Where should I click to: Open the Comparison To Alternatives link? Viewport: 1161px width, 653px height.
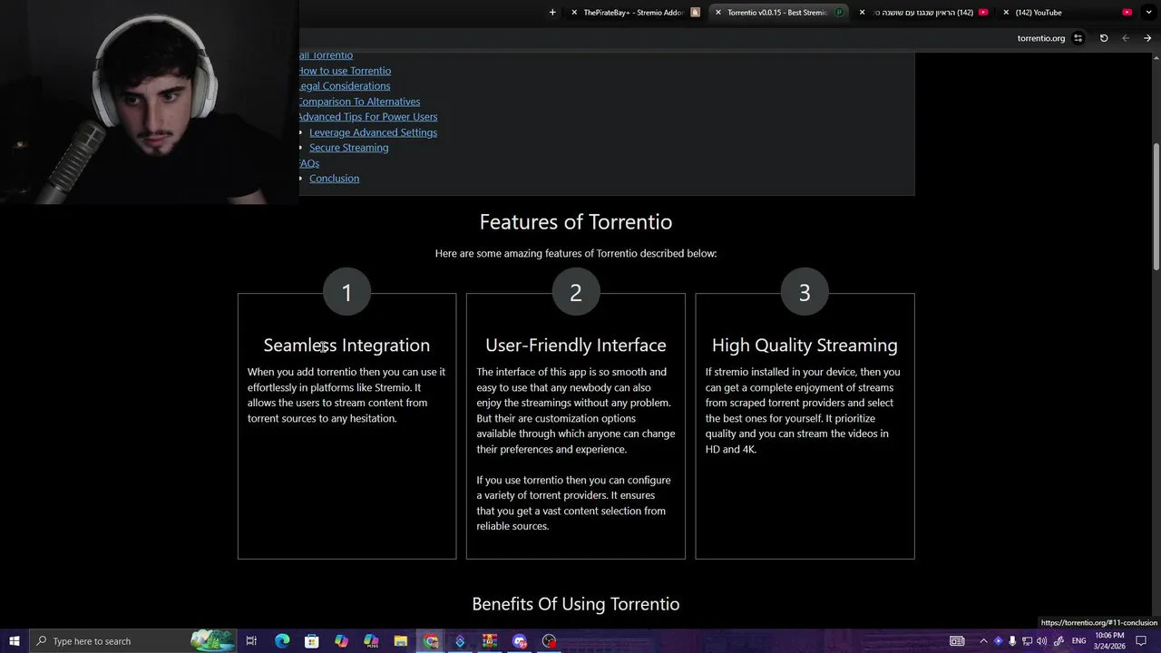[x=359, y=102]
